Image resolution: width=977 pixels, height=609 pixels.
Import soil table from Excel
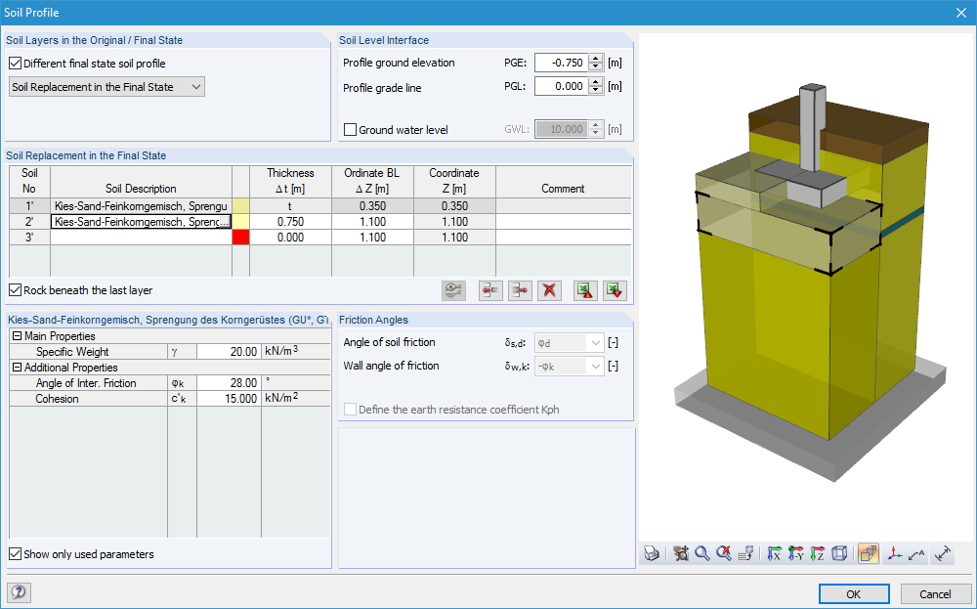[615, 290]
